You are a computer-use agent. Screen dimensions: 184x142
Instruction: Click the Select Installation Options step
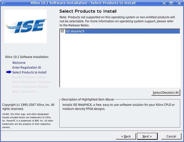[30, 87]
